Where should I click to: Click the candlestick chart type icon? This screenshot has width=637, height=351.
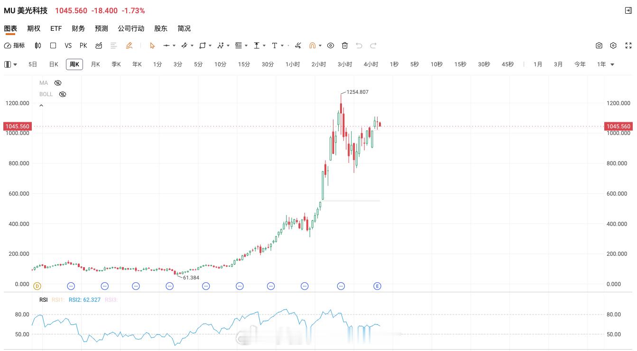(38, 45)
